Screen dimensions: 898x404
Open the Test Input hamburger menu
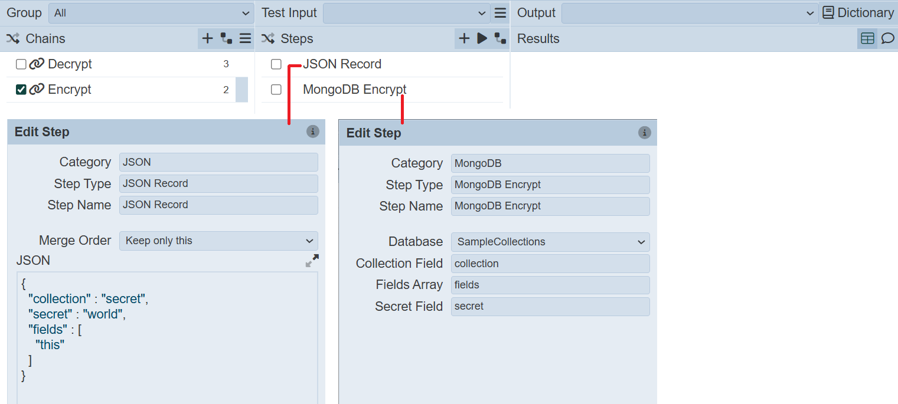click(x=500, y=13)
